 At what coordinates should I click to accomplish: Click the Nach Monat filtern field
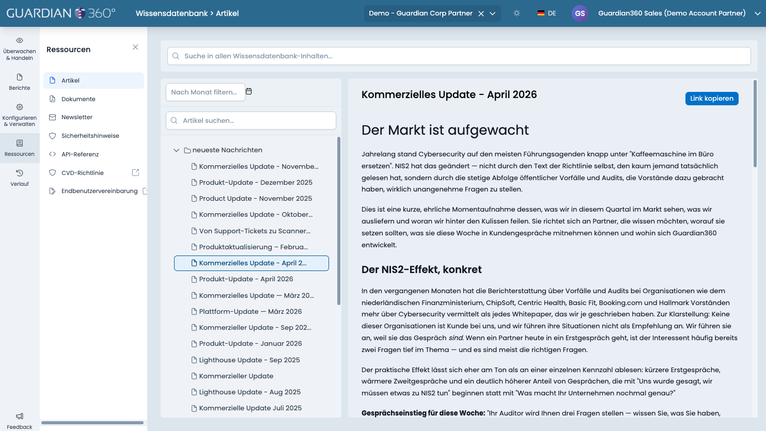click(x=205, y=92)
